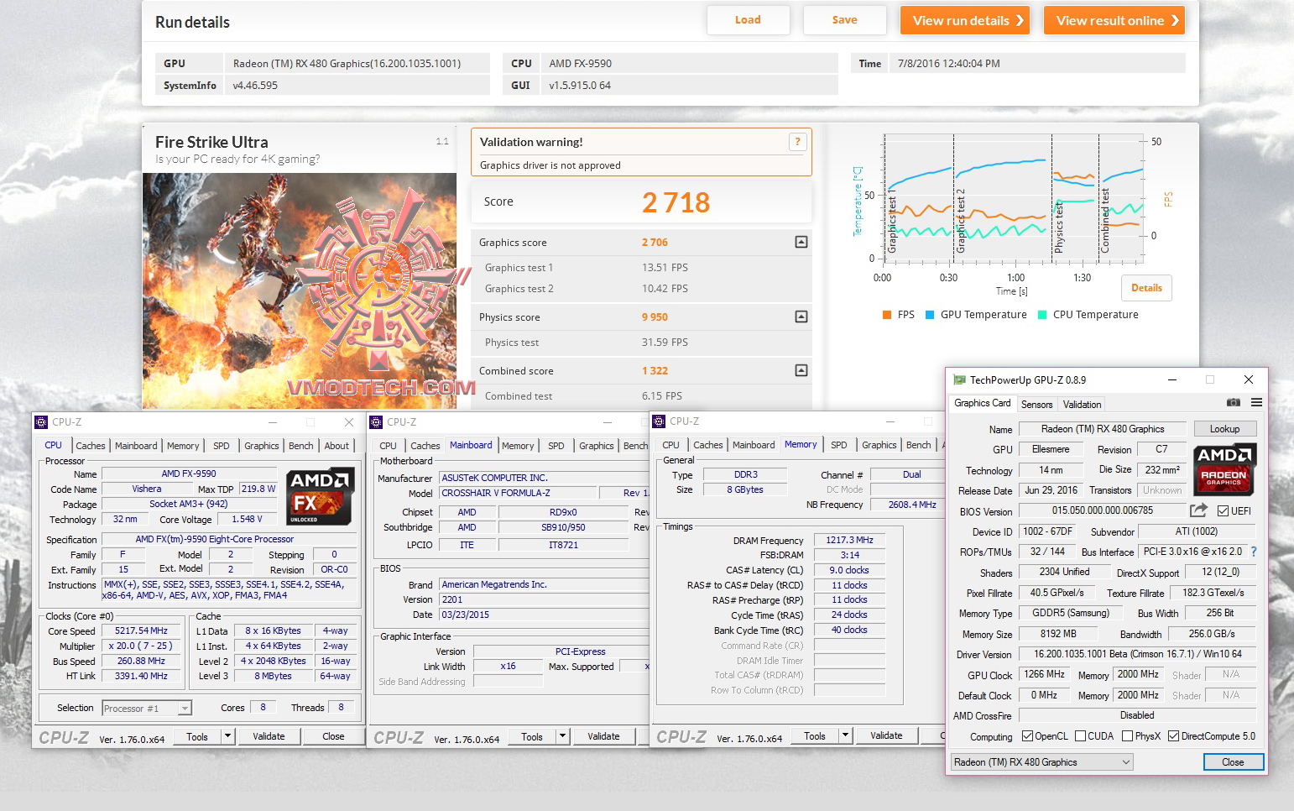This screenshot has width=1294, height=811.
Task: Click the "Graphics driver is not approved" message
Action: coord(550,165)
